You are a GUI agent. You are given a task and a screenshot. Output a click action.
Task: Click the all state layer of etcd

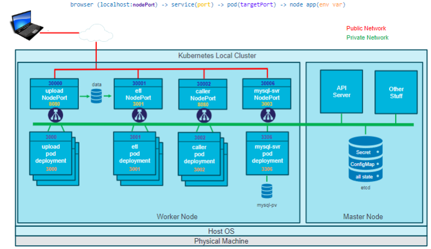(x=365, y=177)
